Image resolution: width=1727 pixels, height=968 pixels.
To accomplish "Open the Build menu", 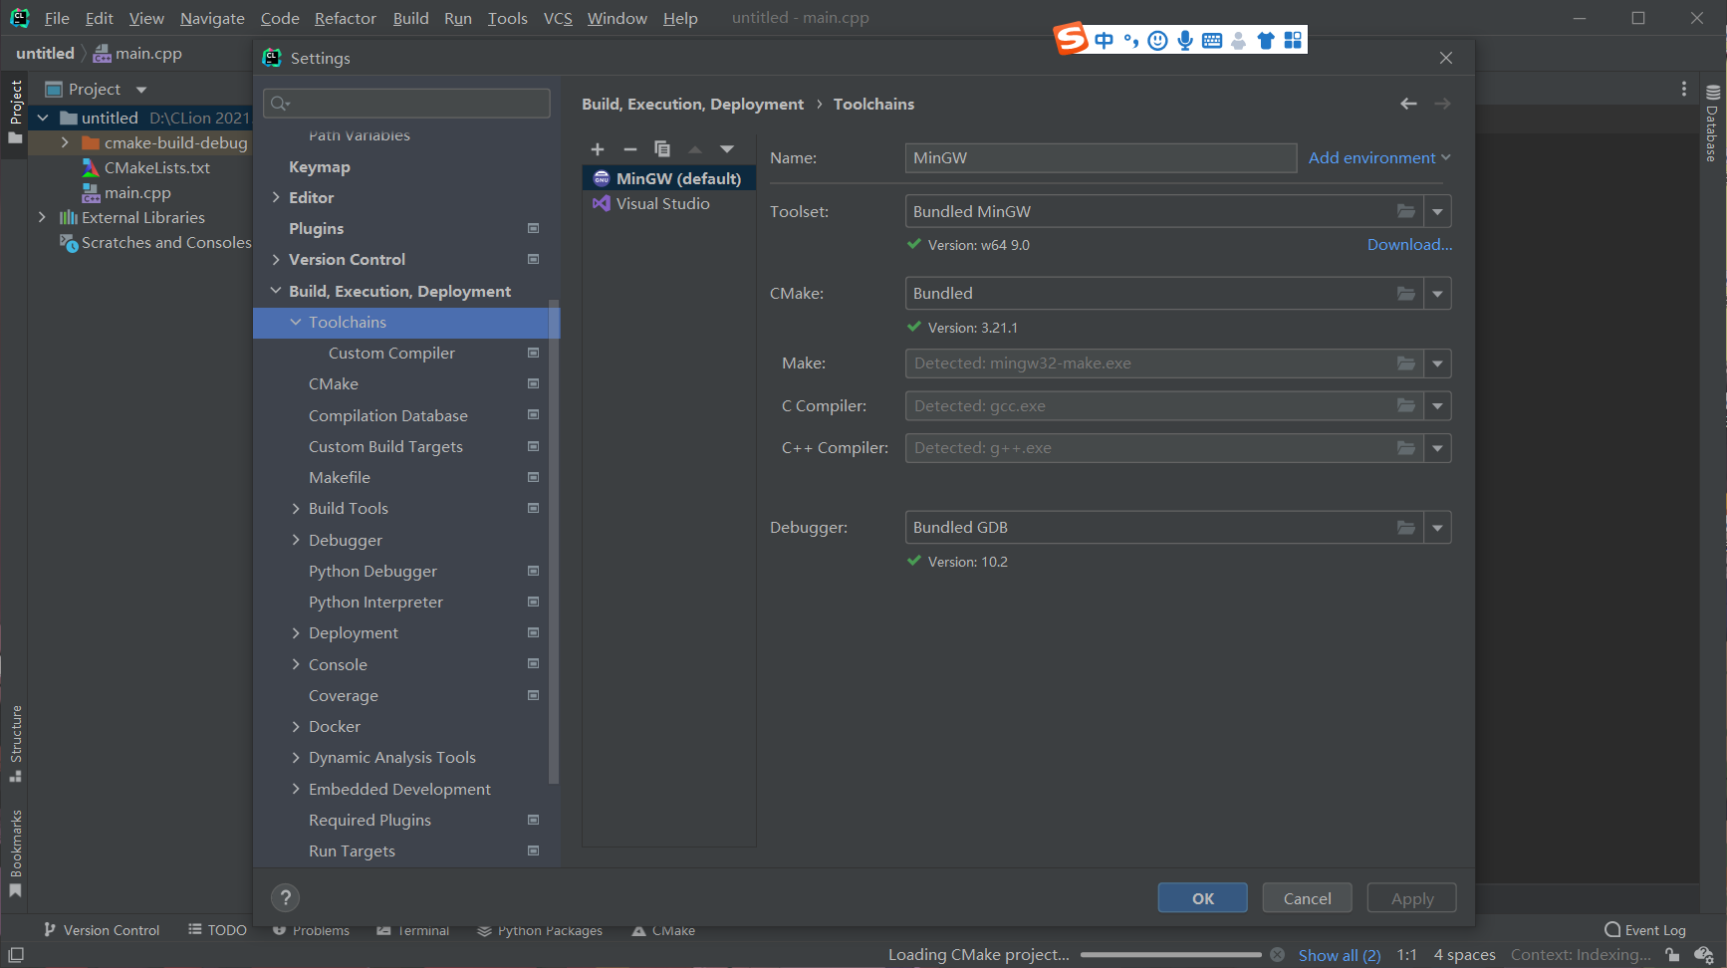I will 410,18.
